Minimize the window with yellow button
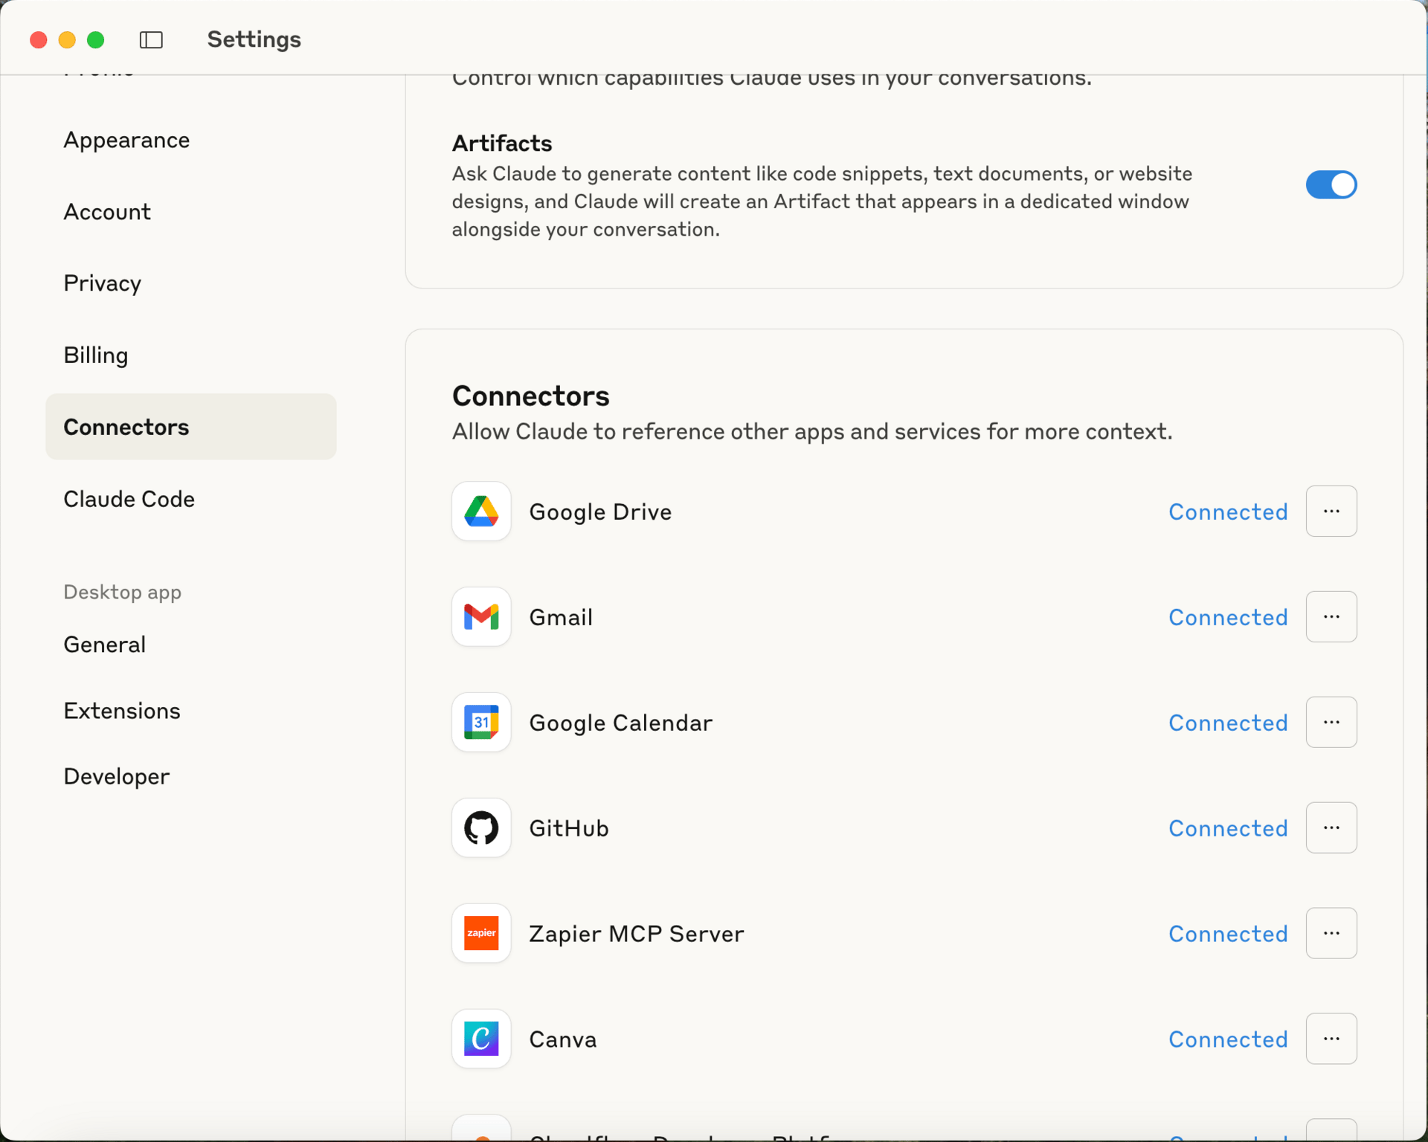The image size is (1428, 1142). [67, 39]
